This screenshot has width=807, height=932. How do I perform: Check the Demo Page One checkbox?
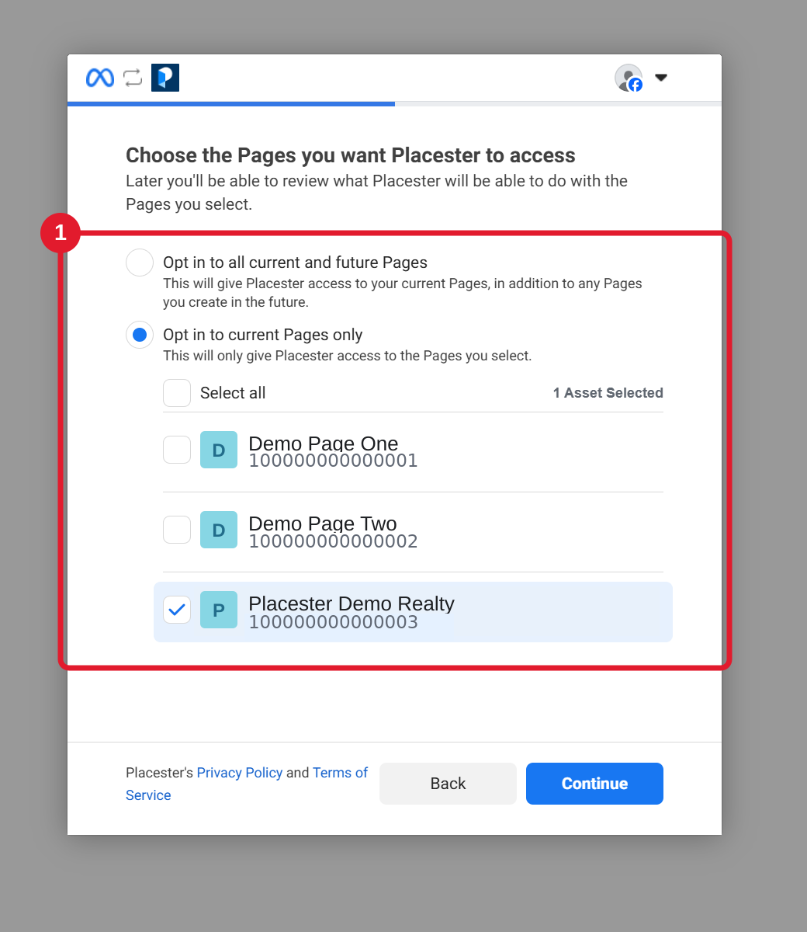pyautogui.click(x=177, y=450)
